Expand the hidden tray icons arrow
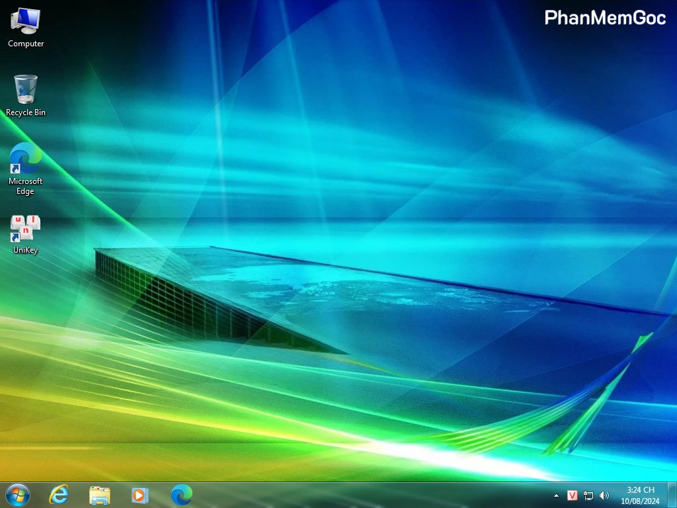677x508 pixels. click(x=556, y=495)
